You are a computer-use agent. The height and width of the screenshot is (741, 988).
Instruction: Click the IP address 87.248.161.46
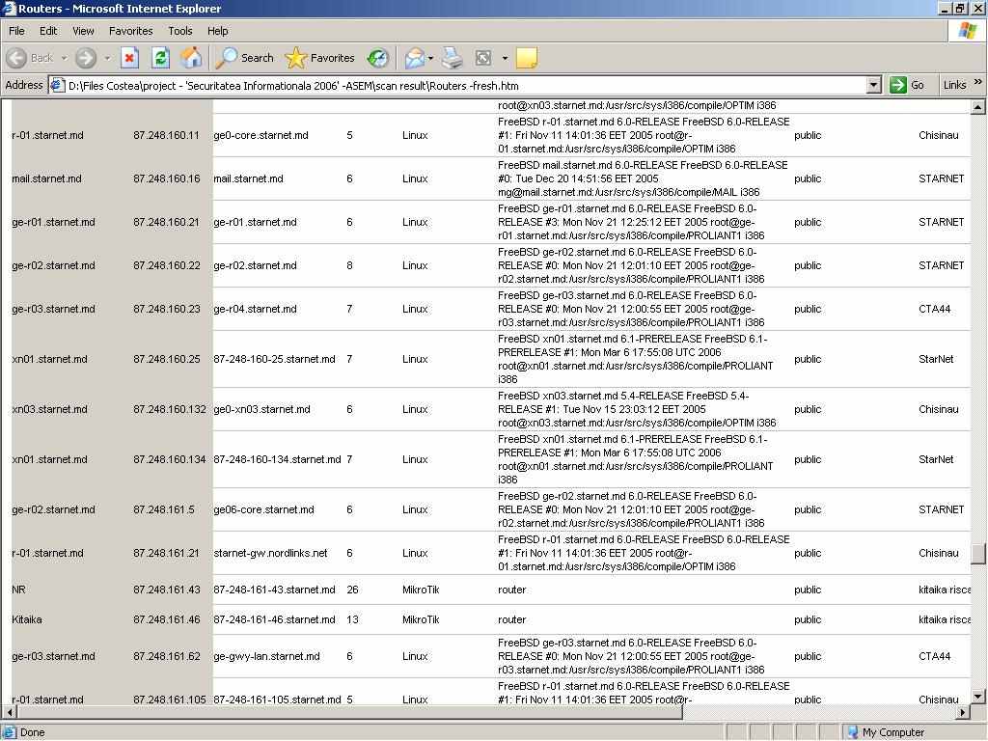coord(166,620)
